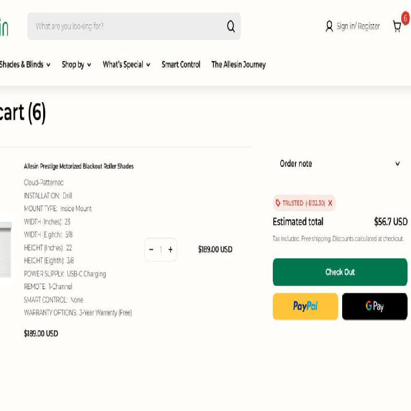Increase quantity with the plus button
The image size is (411, 411).
pyautogui.click(x=171, y=250)
